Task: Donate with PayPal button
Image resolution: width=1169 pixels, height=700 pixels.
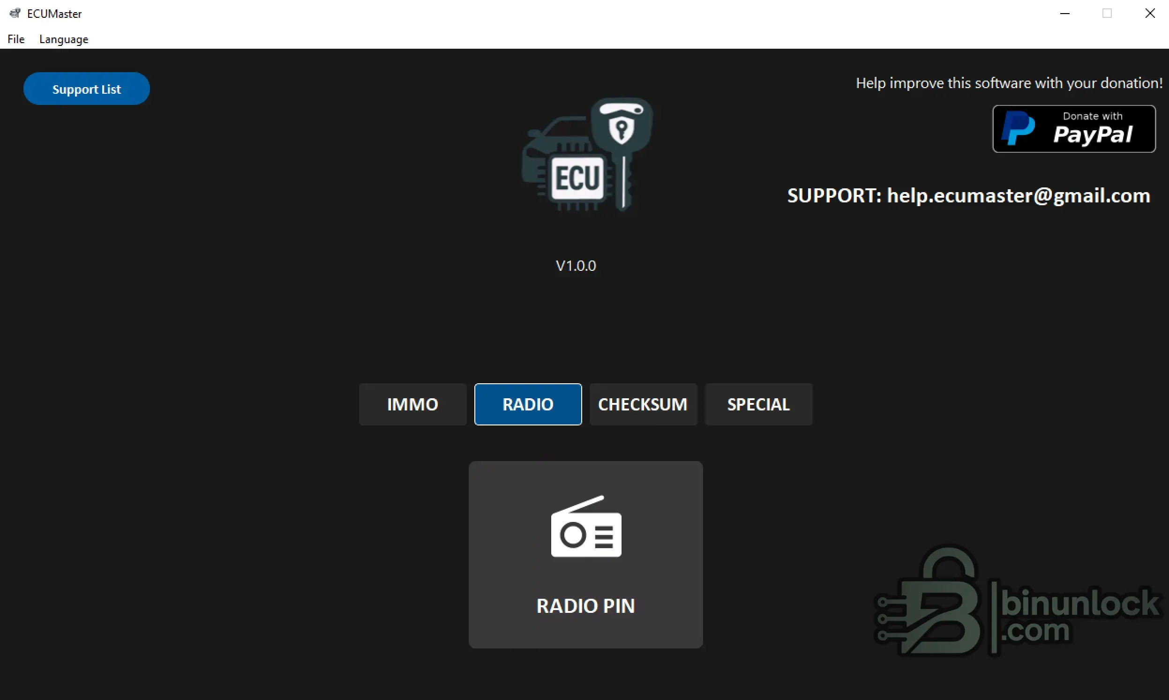Action: tap(1074, 129)
